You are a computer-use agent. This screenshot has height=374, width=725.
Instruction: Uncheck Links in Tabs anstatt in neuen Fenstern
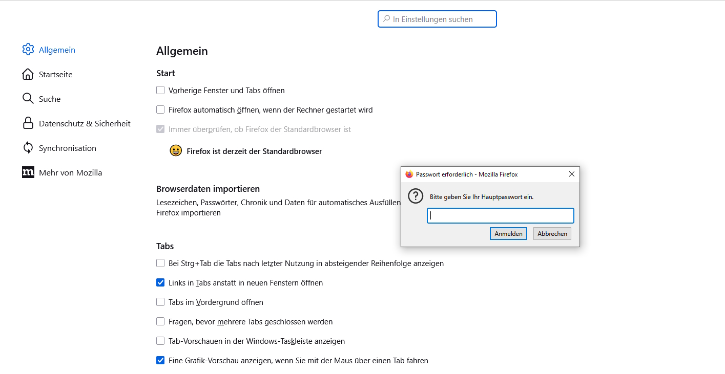click(160, 283)
